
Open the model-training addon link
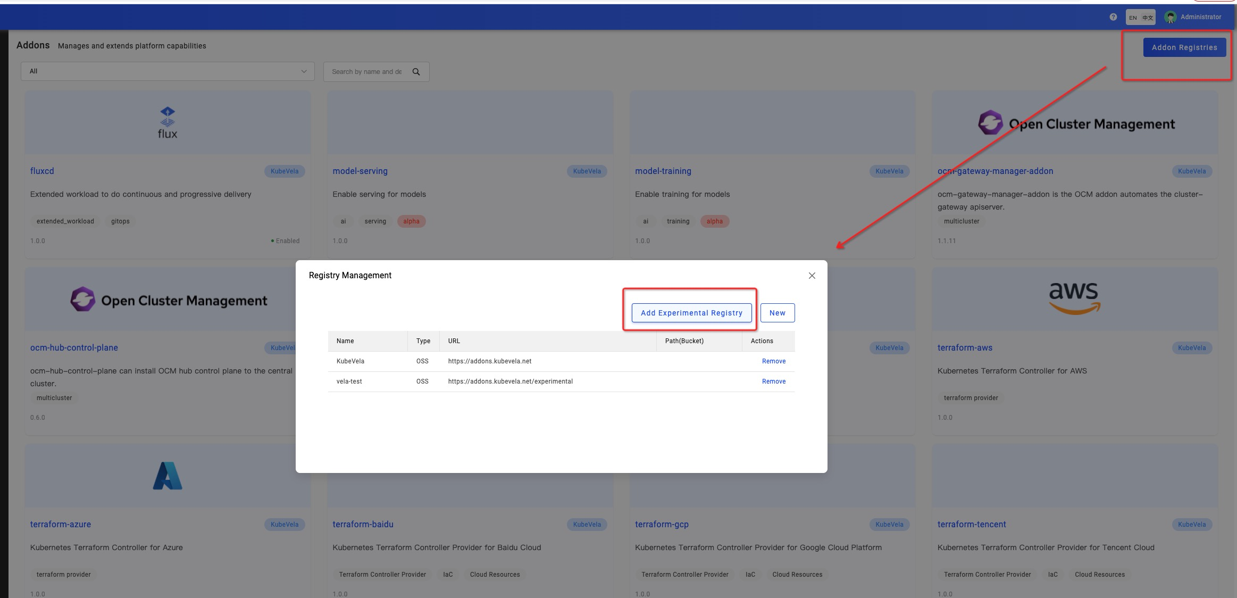pos(663,171)
